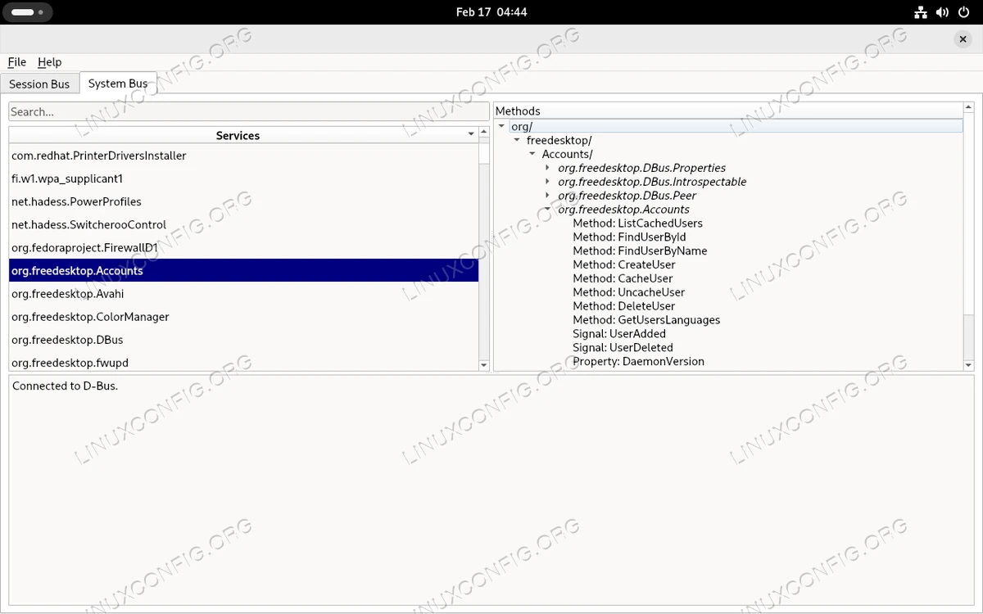Click the 'Connected to D-Bus.' log message
The image size is (983, 614).
click(x=66, y=386)
